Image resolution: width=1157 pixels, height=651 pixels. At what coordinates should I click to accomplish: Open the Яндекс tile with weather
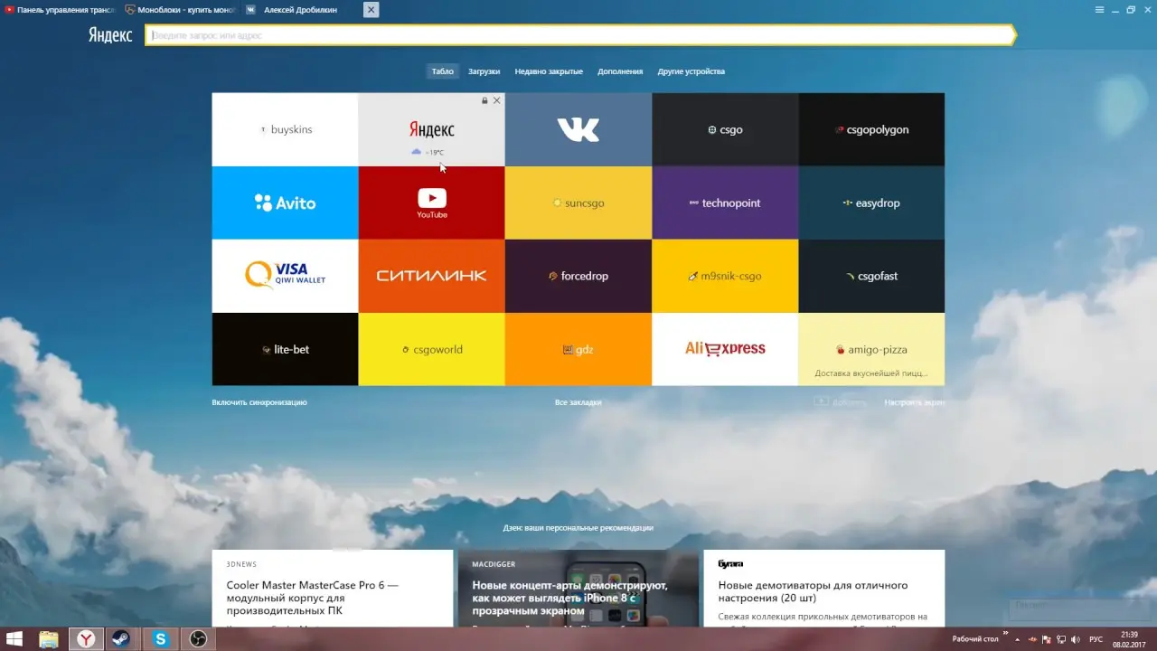click(431, 129)
